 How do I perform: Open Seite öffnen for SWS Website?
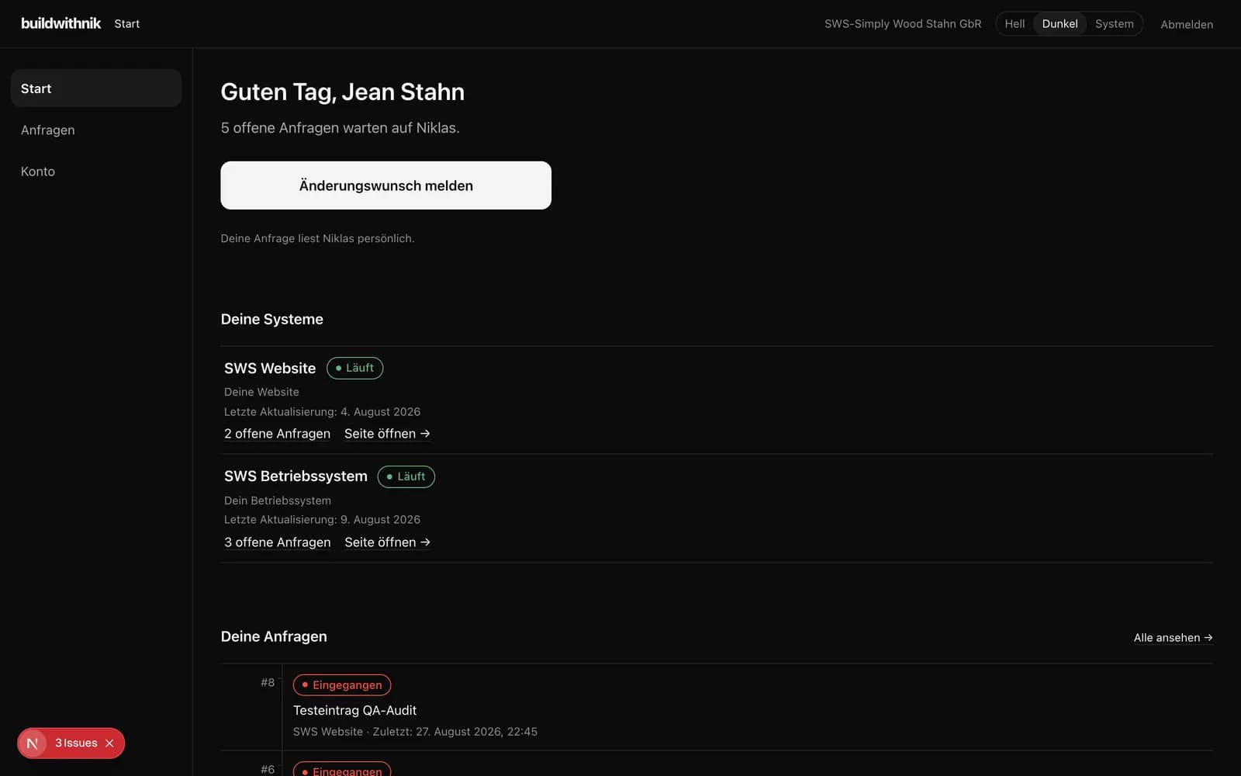387,434
